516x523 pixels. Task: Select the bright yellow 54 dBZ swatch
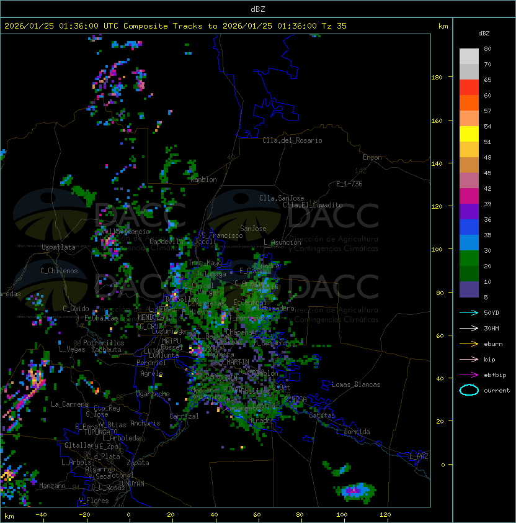point(469,134)
